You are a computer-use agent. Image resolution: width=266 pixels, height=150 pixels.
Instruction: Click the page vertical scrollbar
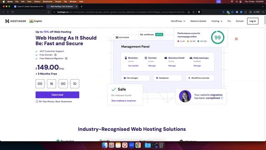tap(265, 20)
